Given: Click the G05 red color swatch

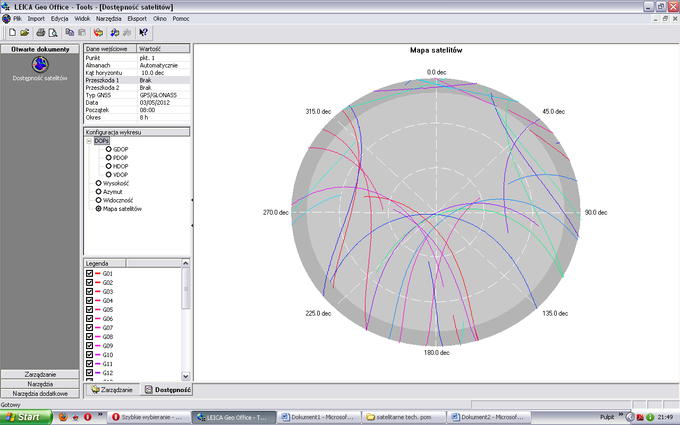Looking at the screenshot, I should pos(98,310).
